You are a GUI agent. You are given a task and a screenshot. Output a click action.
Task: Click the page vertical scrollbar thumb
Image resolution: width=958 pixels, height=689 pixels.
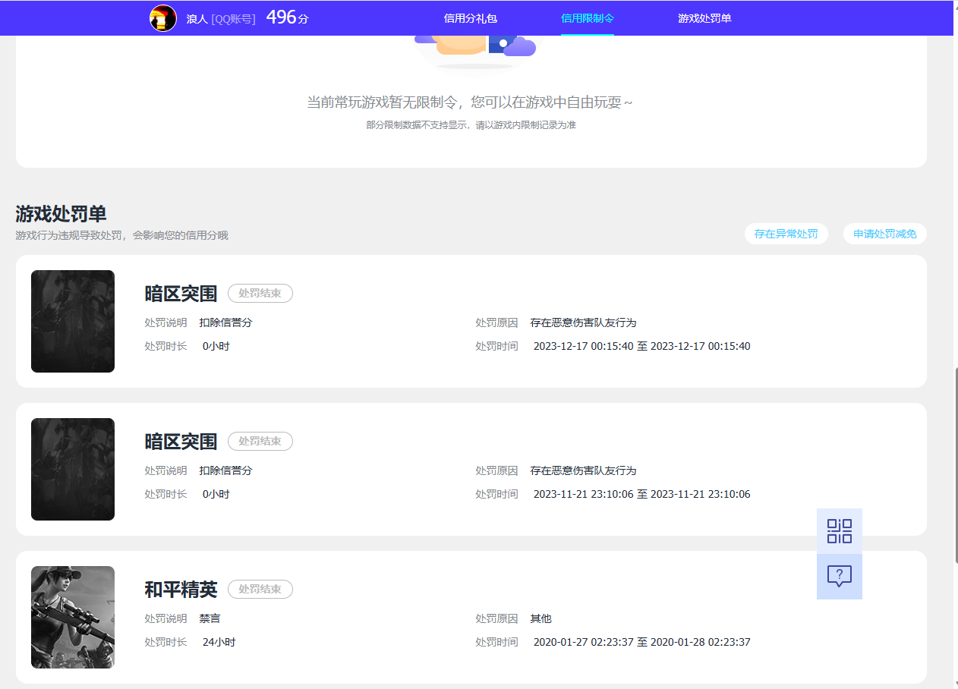955,464
